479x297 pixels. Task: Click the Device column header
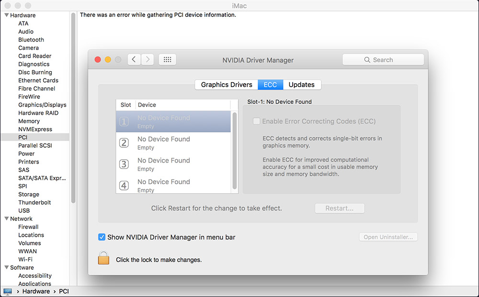click(182, 105)
